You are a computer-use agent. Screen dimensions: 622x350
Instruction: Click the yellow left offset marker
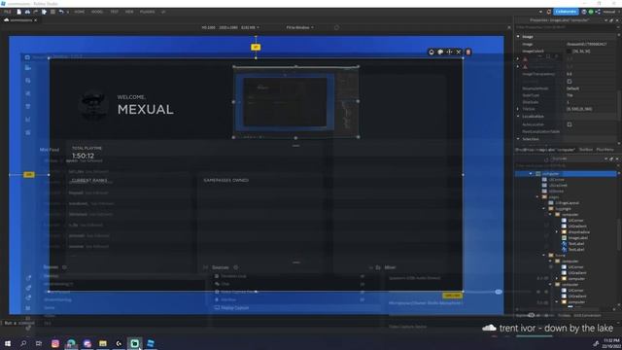(29, 175)
